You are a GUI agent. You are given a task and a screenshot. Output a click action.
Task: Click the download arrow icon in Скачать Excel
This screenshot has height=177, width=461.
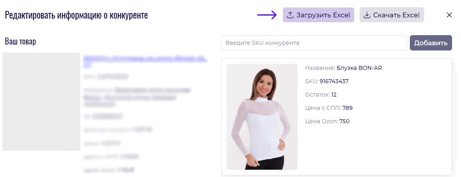[x=367, y=15]
